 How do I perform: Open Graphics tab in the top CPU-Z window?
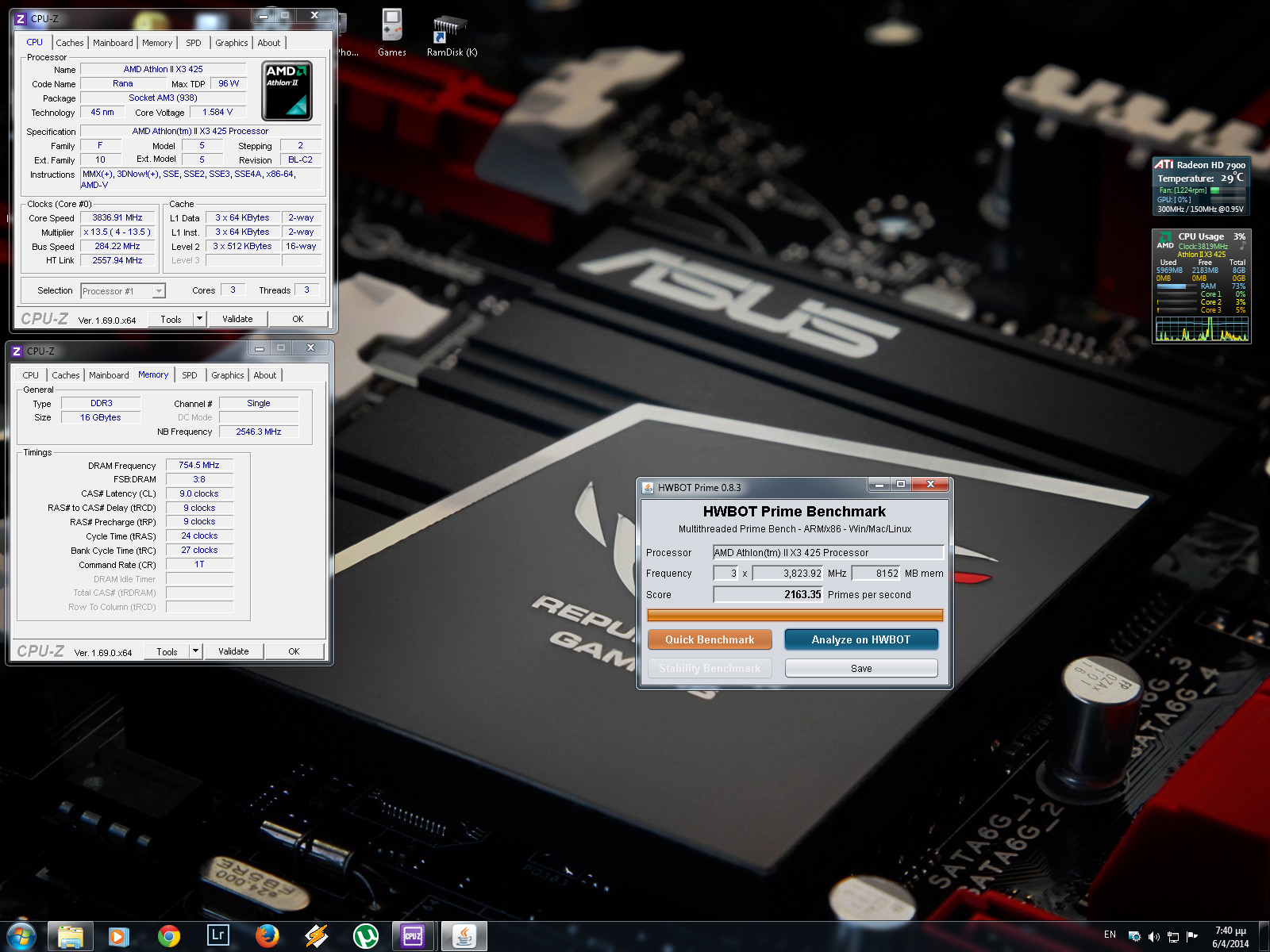[x=232, y=43]
